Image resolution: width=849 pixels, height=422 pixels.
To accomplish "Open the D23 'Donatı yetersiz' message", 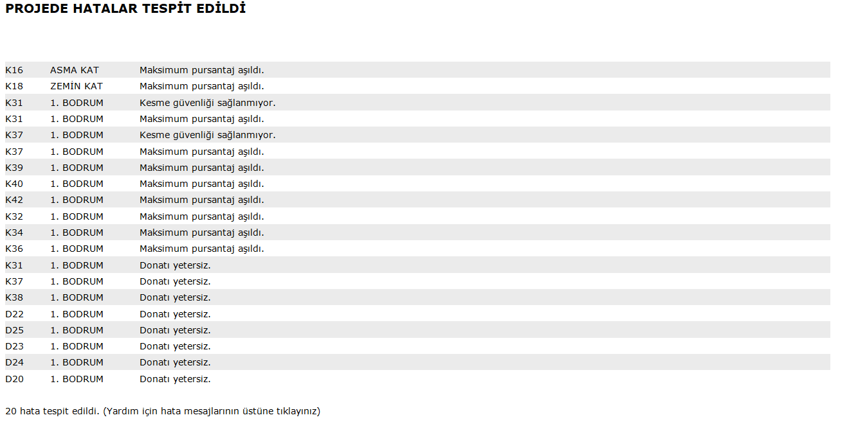I will [x=175, y=346].
